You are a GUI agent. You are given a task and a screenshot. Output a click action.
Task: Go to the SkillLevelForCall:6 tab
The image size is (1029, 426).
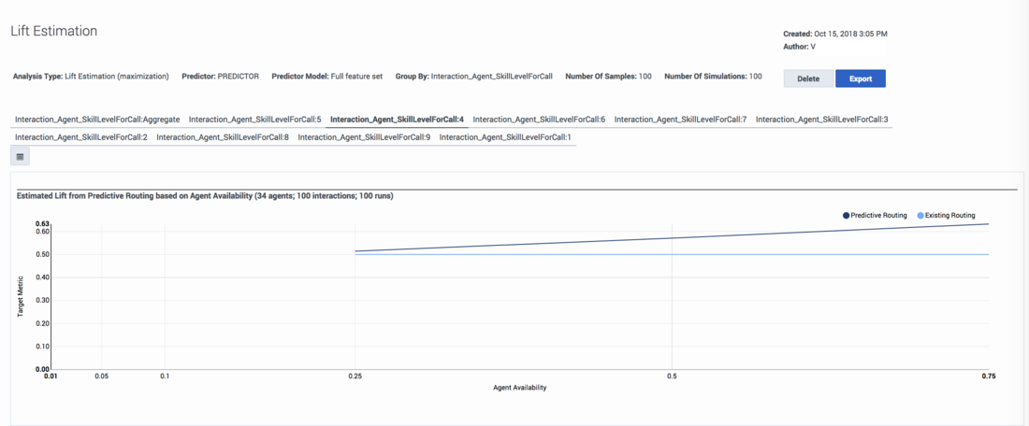coord(539,120)
